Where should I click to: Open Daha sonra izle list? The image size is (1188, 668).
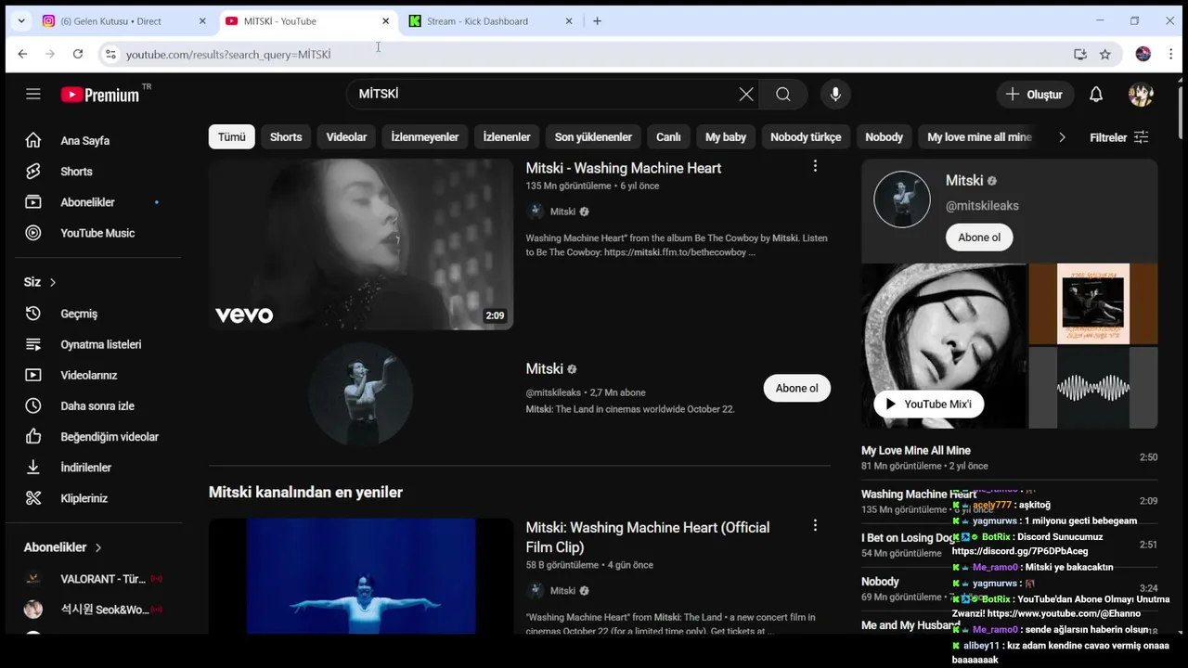(x=97, y=405)
